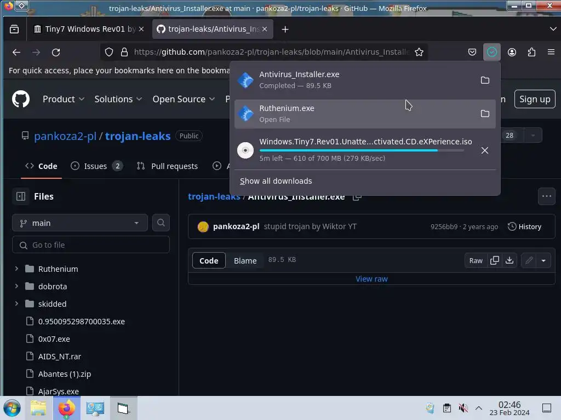Focus the Go to file field

(91, 245)
